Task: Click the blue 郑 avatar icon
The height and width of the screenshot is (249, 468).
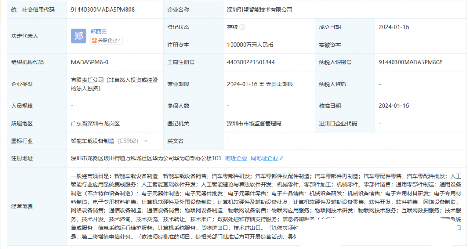Action: (x=78, y=36)
